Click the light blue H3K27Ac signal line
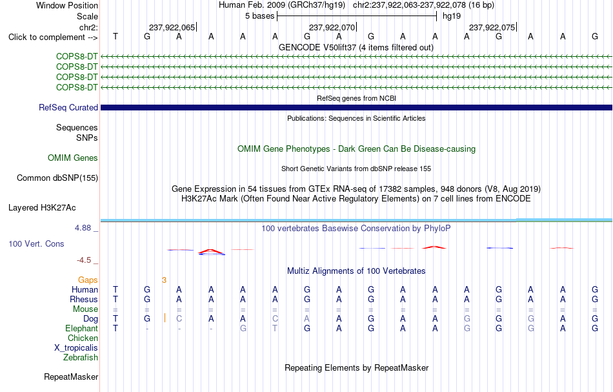The height and width of the screenshot is (392, 613). pyautogui.click(x=356, y=221)
